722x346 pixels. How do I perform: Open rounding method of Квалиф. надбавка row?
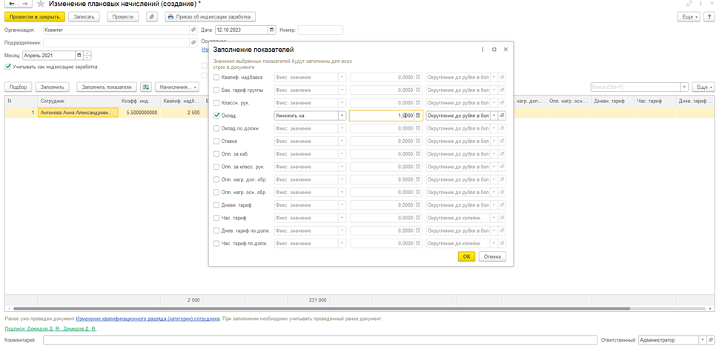[503, 77]
